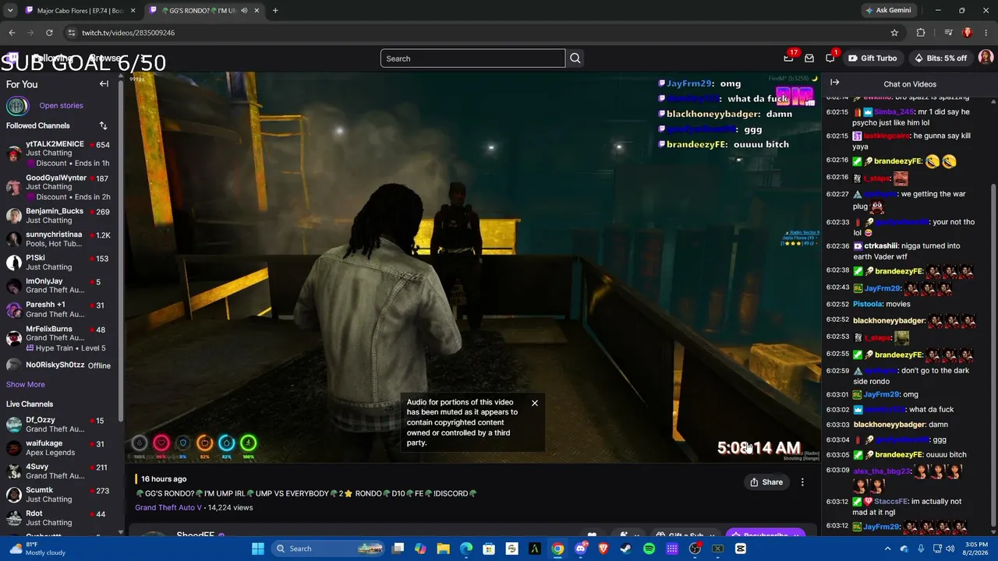Expand Show More followed channels
Image resolution: width=998 pixels, height=561 pixels.
point(26,384)
